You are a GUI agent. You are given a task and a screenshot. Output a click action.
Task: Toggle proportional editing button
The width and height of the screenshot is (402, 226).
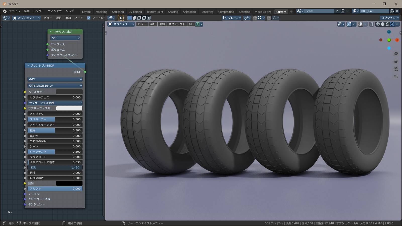pyautogui.click(x=269, y=18)
